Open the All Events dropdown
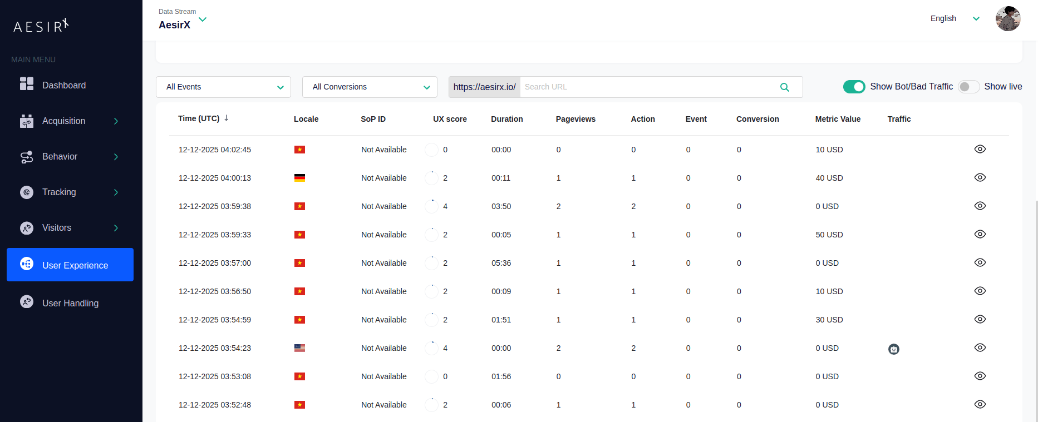This screenshot has width=1038, height=422. click(223, 87)
